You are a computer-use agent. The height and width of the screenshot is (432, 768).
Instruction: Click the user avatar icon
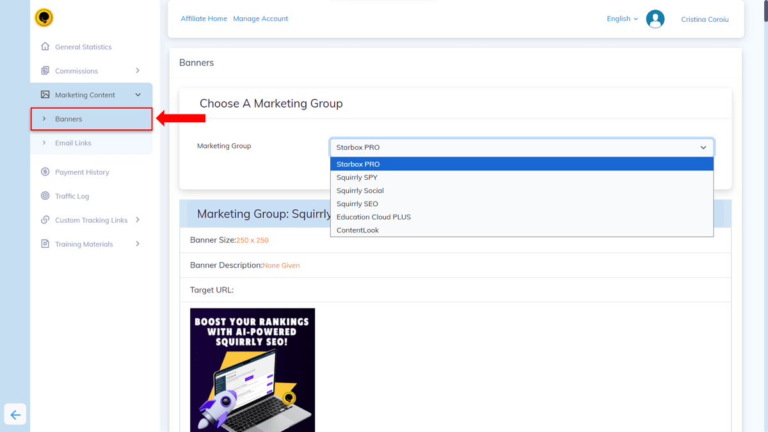(x=655, y=19)
